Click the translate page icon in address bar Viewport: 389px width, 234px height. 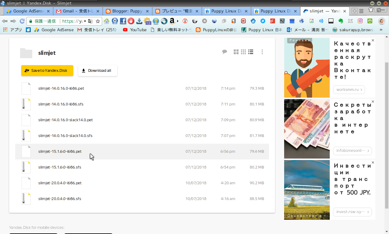91,21
